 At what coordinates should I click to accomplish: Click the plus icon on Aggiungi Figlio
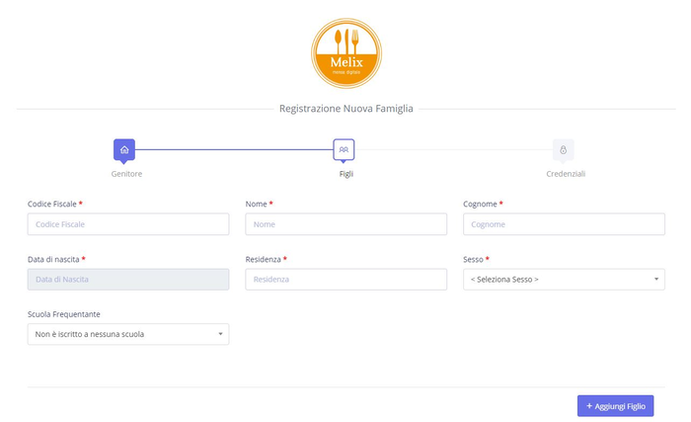click(589, 406)
